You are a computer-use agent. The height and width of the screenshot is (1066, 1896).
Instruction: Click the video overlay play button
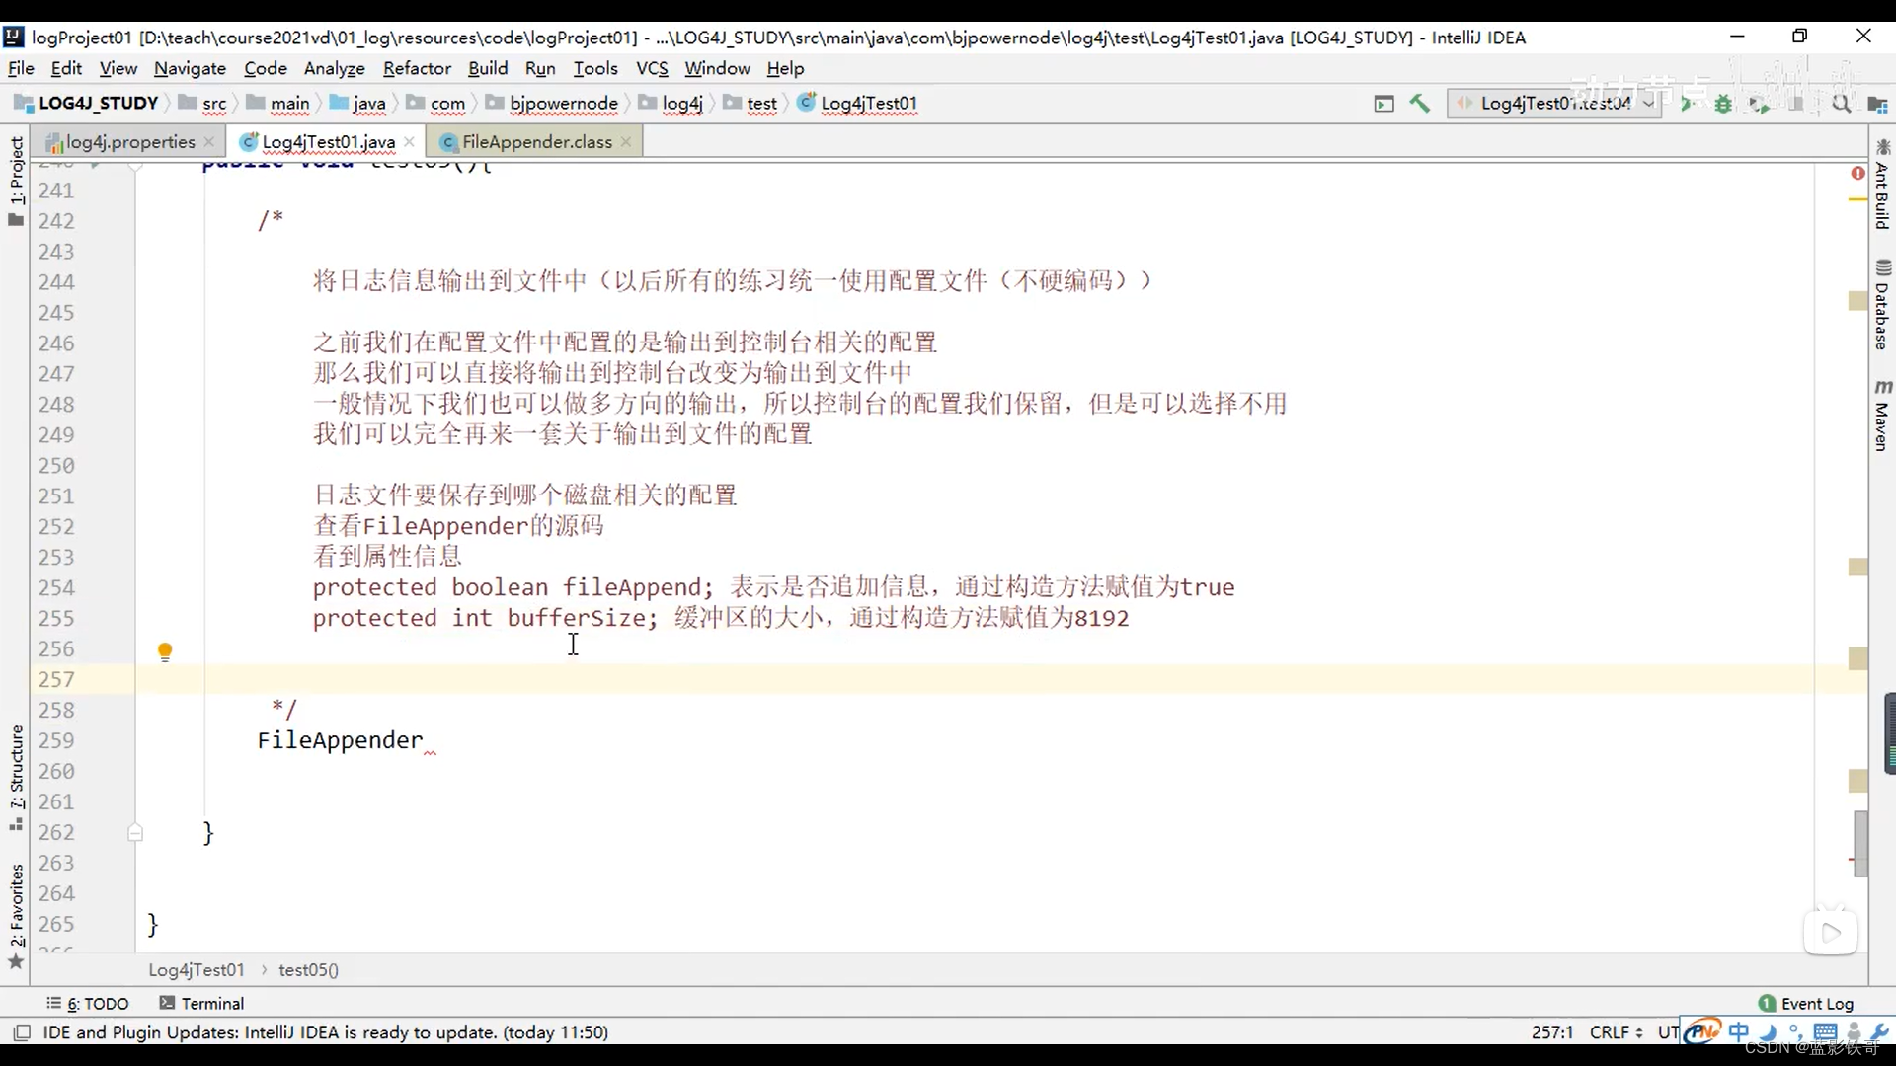click(x=1831, y=932)
